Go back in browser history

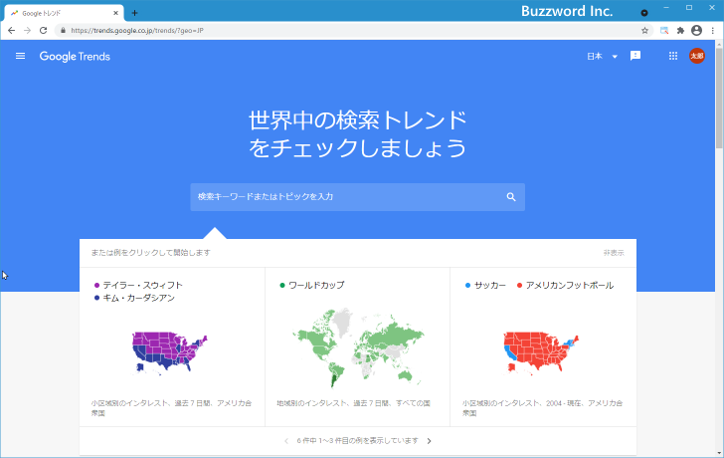tap(12, 31)
